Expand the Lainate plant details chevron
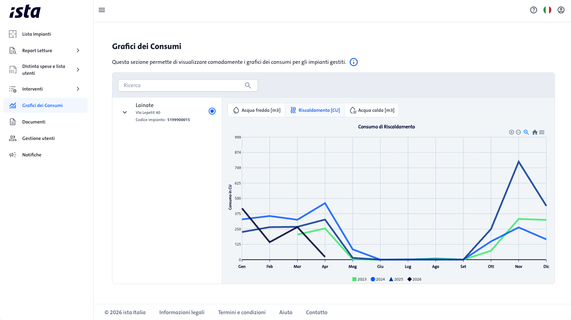The image size is (571, 320). (x=125, y=112)
